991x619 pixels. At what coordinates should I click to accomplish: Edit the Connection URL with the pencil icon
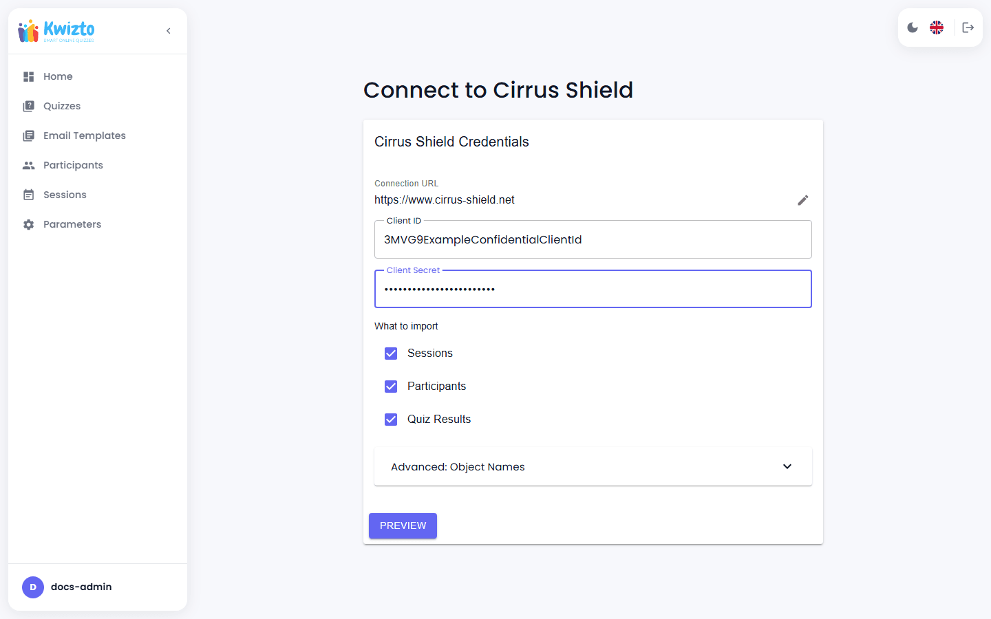(x=803, y=200)
